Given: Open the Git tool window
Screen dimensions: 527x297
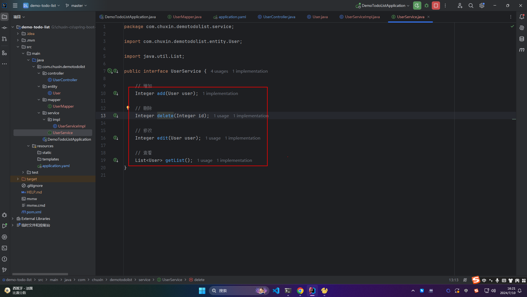Looking at the screenshot, I should click(x=4, y=270).
